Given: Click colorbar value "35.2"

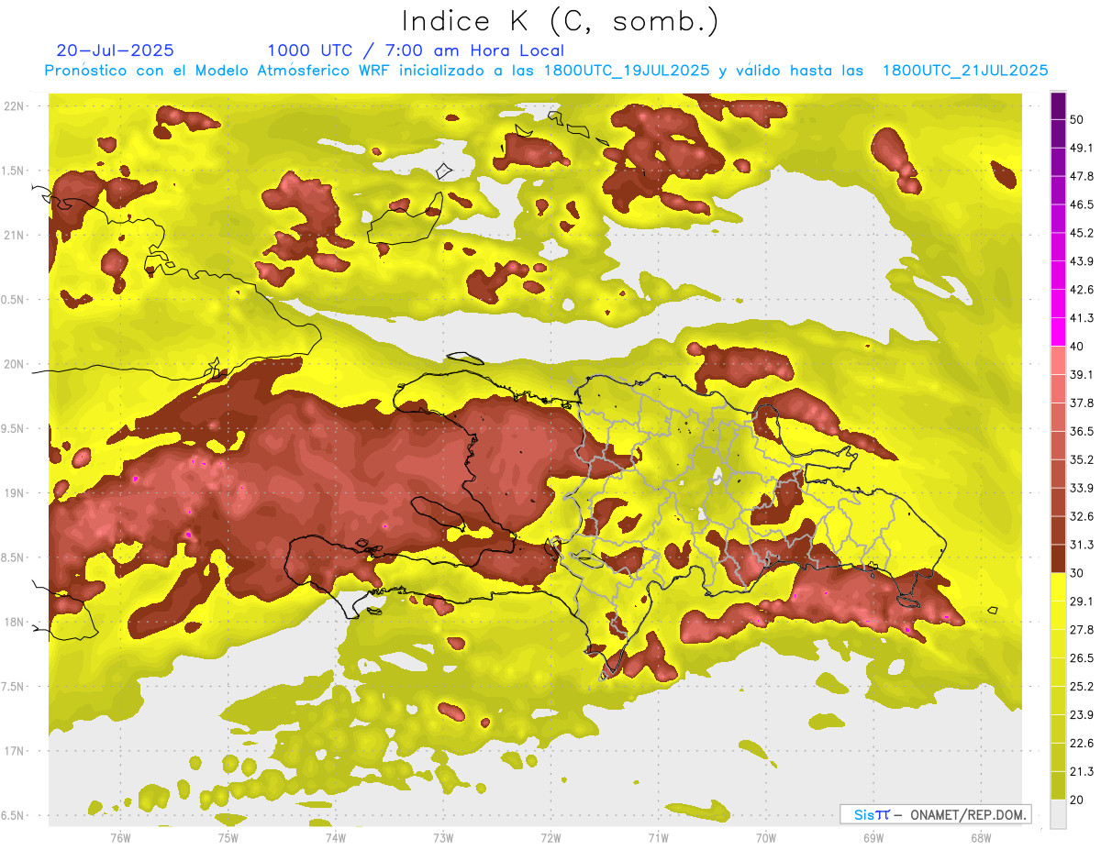Looking at the screenshot, I should tap(1082, 459).
